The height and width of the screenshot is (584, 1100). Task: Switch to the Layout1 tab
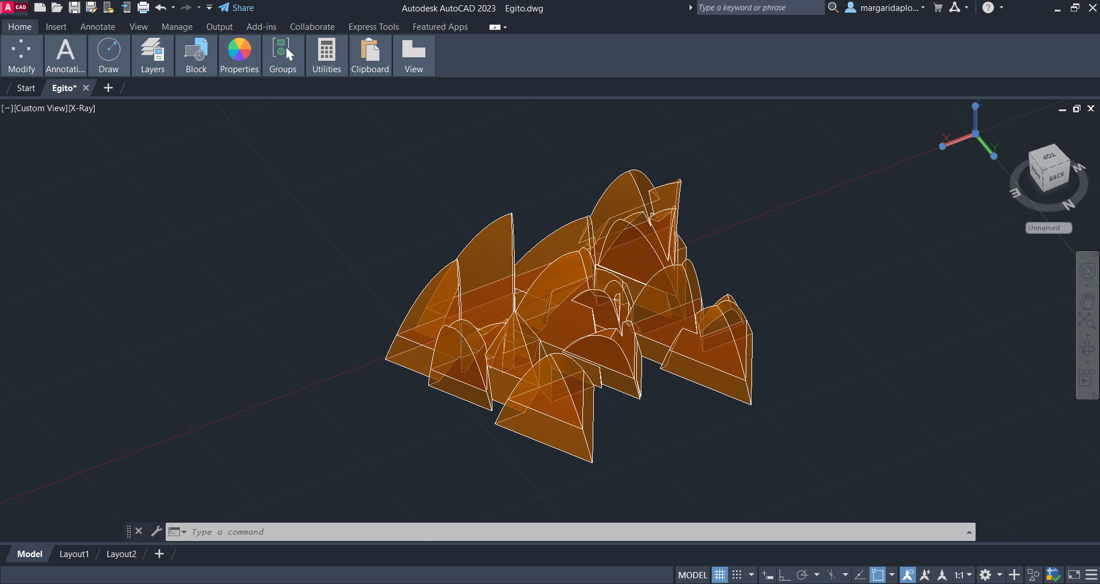74,554
